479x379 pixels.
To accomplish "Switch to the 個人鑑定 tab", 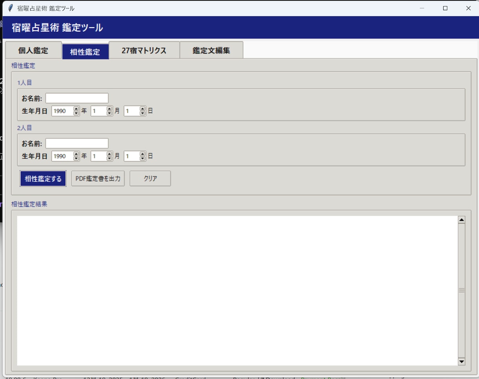I will tap(33, 51).
